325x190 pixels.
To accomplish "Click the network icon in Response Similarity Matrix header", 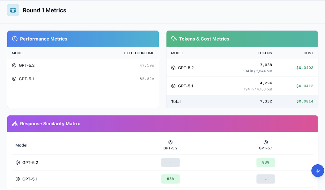I will 14,123.
